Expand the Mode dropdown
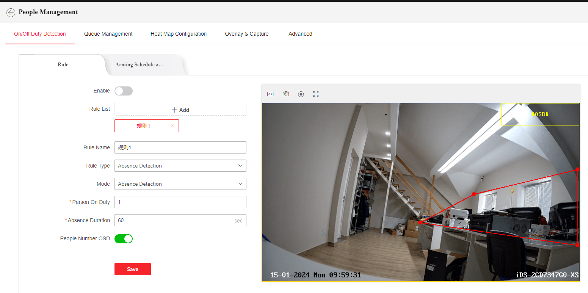 point(180,184)
